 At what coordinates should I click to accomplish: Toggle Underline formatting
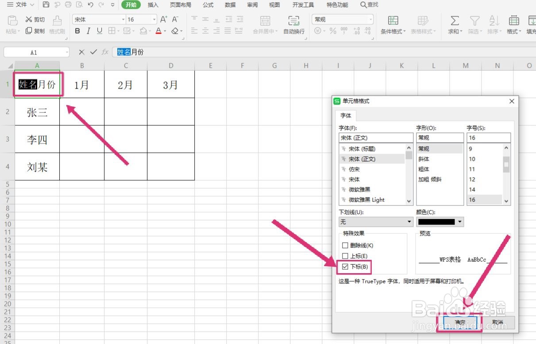[x=100, y=31]
